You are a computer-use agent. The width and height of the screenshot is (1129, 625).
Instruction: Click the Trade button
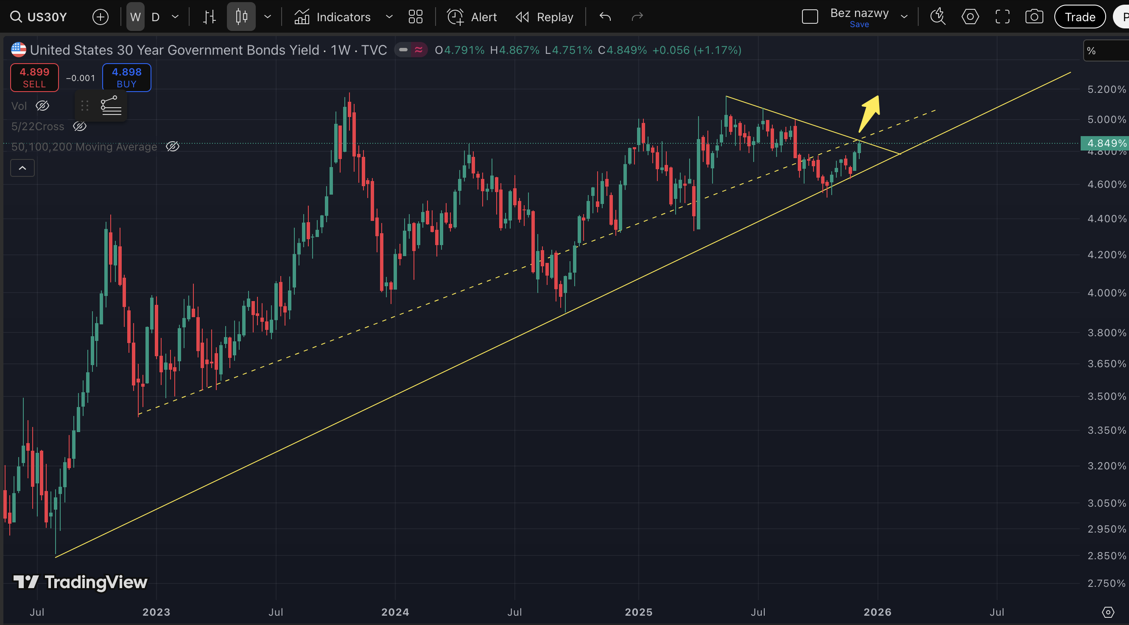[1079, 17]
